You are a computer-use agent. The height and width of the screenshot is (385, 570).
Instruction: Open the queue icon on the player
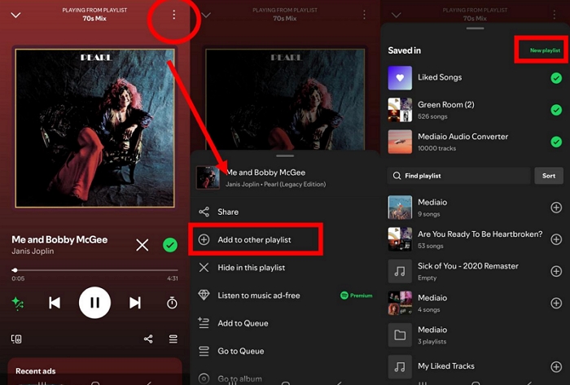tap(173, 339)
